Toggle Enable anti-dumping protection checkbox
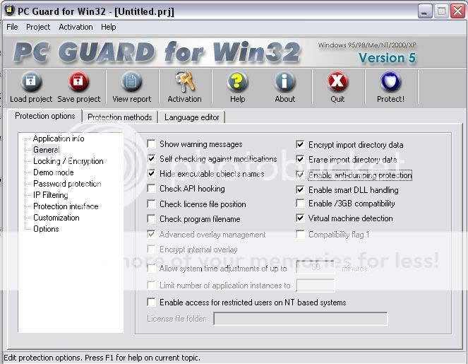This screenshot has width=468, height=364. pos(300,175)
